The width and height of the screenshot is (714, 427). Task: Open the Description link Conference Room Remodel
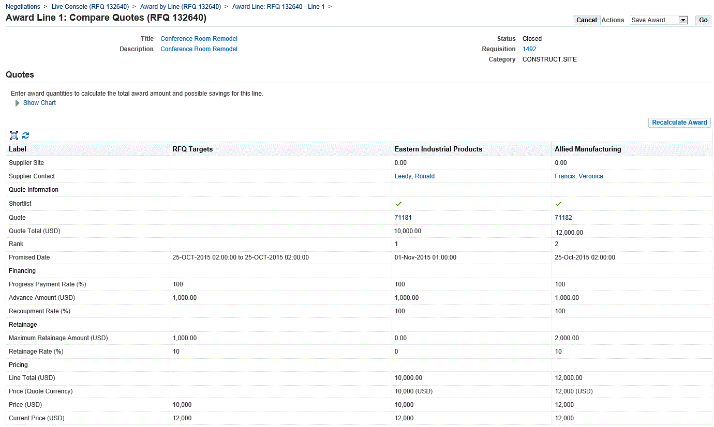coord(199,49)
